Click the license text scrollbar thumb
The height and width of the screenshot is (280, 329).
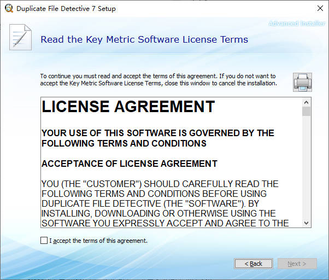[306, 112]
